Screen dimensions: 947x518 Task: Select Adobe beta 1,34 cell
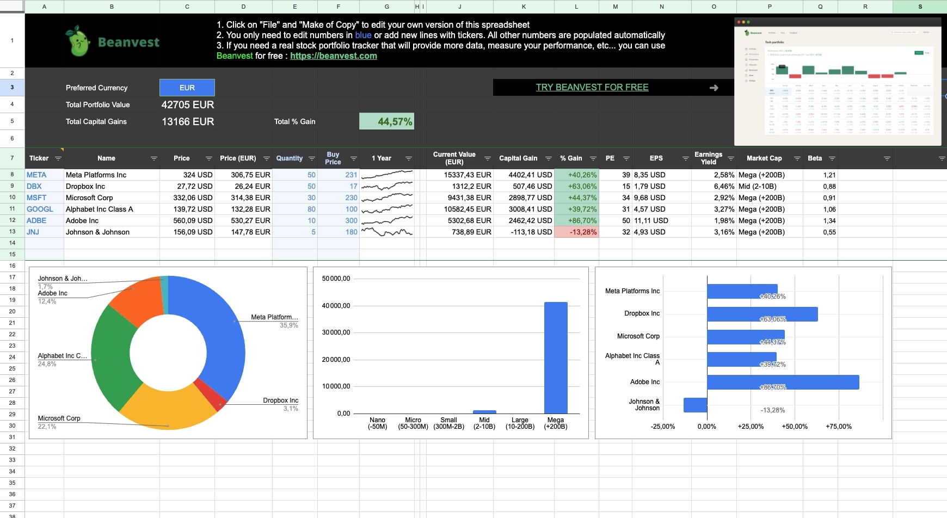(820, 220)
